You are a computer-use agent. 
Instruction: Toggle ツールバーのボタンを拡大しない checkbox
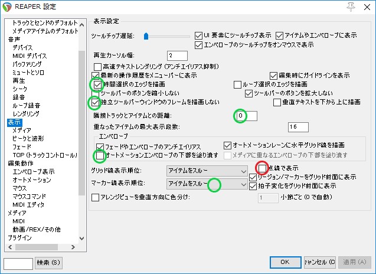249,93
